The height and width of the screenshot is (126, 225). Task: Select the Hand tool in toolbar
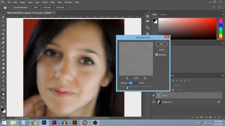pyautogui.click(x=3, y=94)
